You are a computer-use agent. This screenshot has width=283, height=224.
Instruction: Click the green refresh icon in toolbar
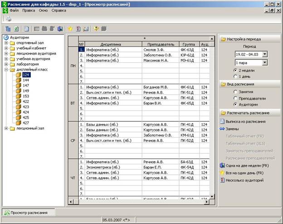[x=16, y=29]
